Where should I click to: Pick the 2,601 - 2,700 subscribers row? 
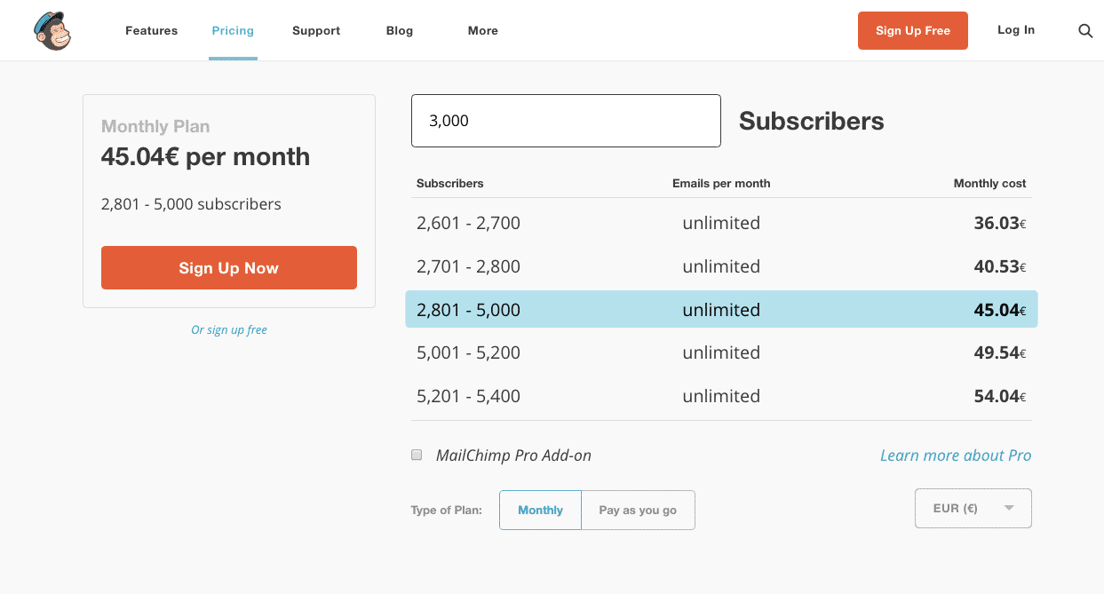tap(721, 223)
